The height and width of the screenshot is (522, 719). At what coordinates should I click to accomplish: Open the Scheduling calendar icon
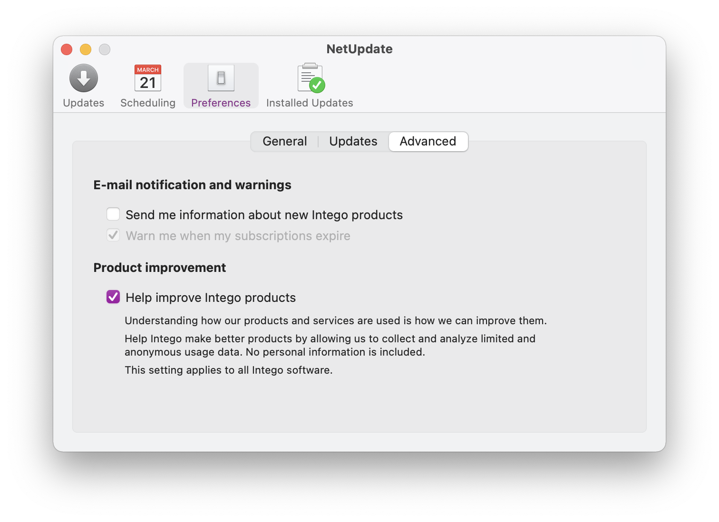[148, 78]
